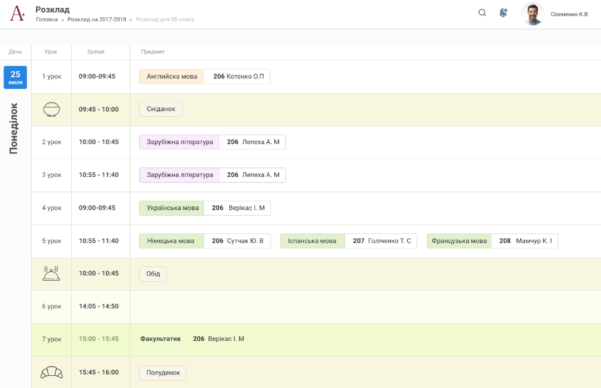
Task: Select Українська мова lesson in 4 урок
Action: click(173, 208)
